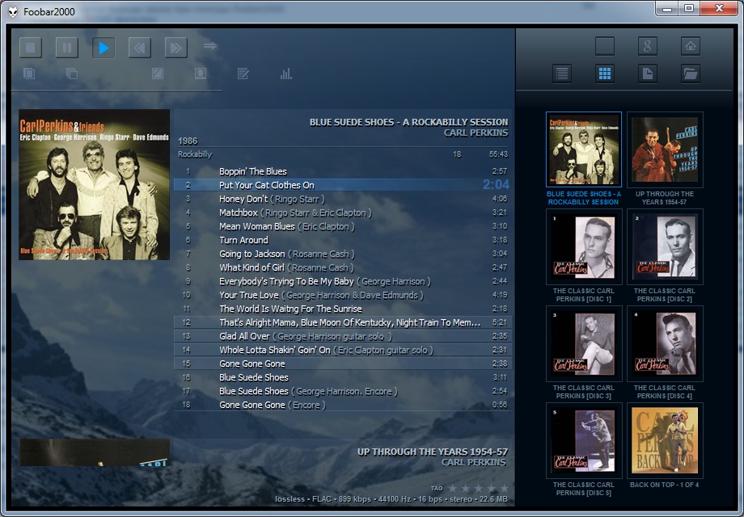
Task: Click the 'THE CLASSIC CARL PERKINS [DISC 3]' label
Action: point(584,392)
